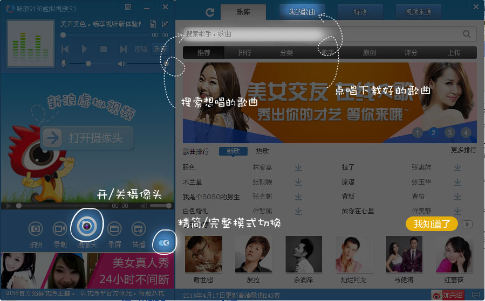Open the lyrics document icon in player
The width and height of the screenshot is (485, 301).
point(153,24)
